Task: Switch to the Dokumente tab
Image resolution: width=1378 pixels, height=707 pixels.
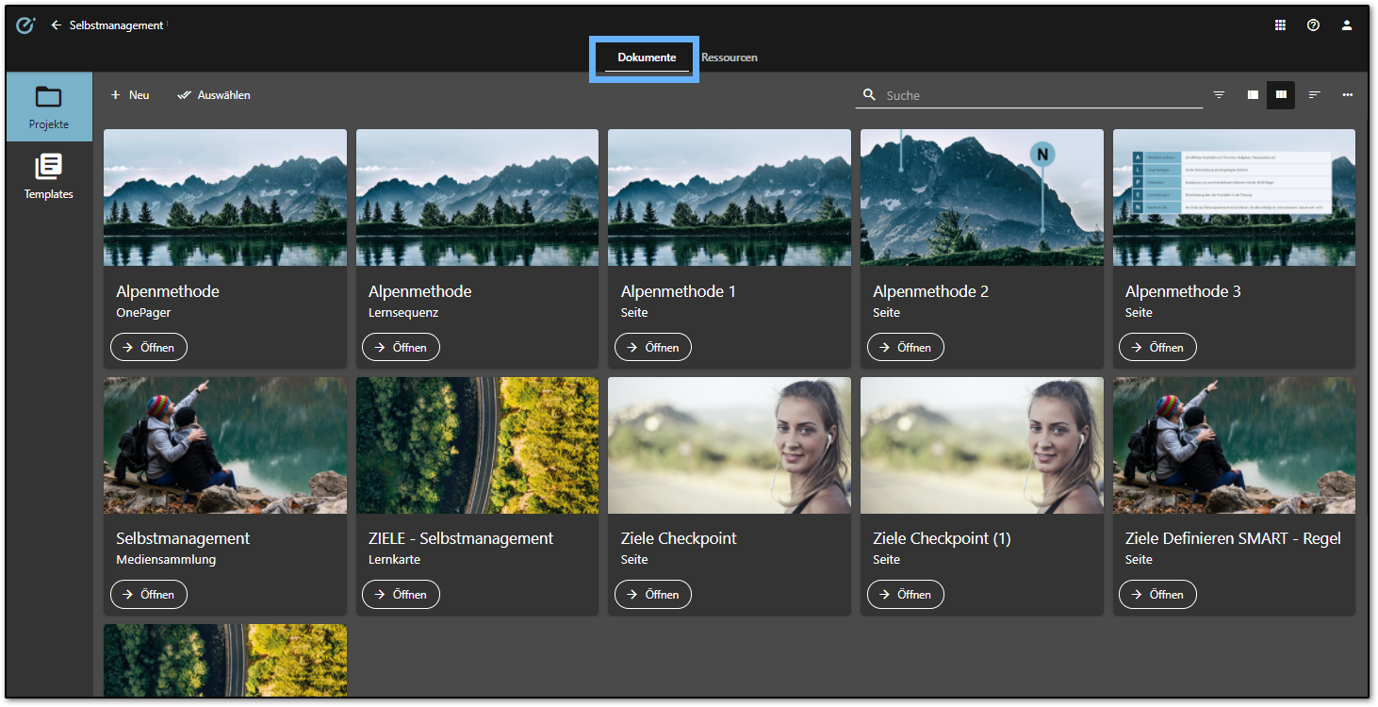Action: tap(647, 58)
